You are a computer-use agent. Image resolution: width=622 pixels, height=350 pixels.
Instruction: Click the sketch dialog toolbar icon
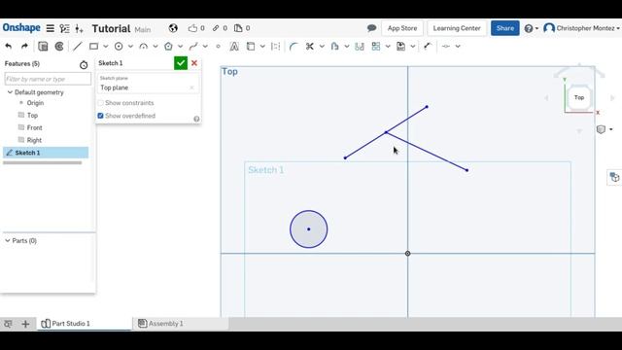pos(43,47)
